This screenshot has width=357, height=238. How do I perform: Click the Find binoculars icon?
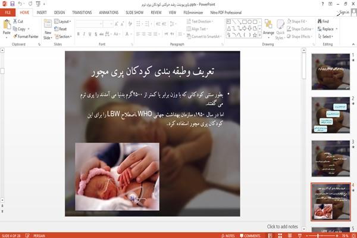[x=320, y=21]
